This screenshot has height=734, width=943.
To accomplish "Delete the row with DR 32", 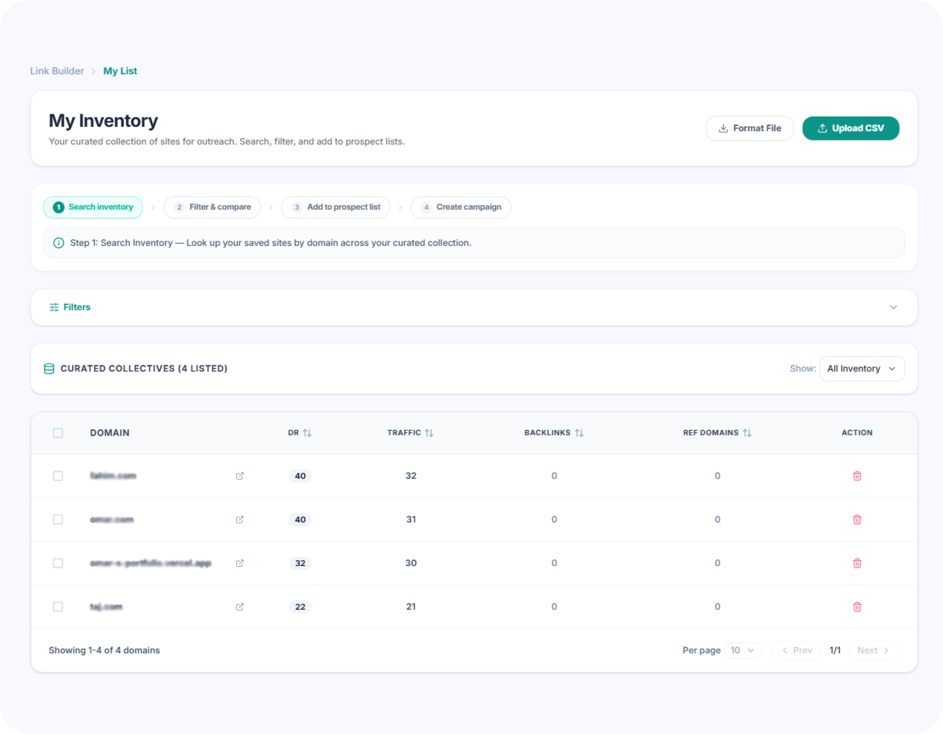I will tap(857, 563).
